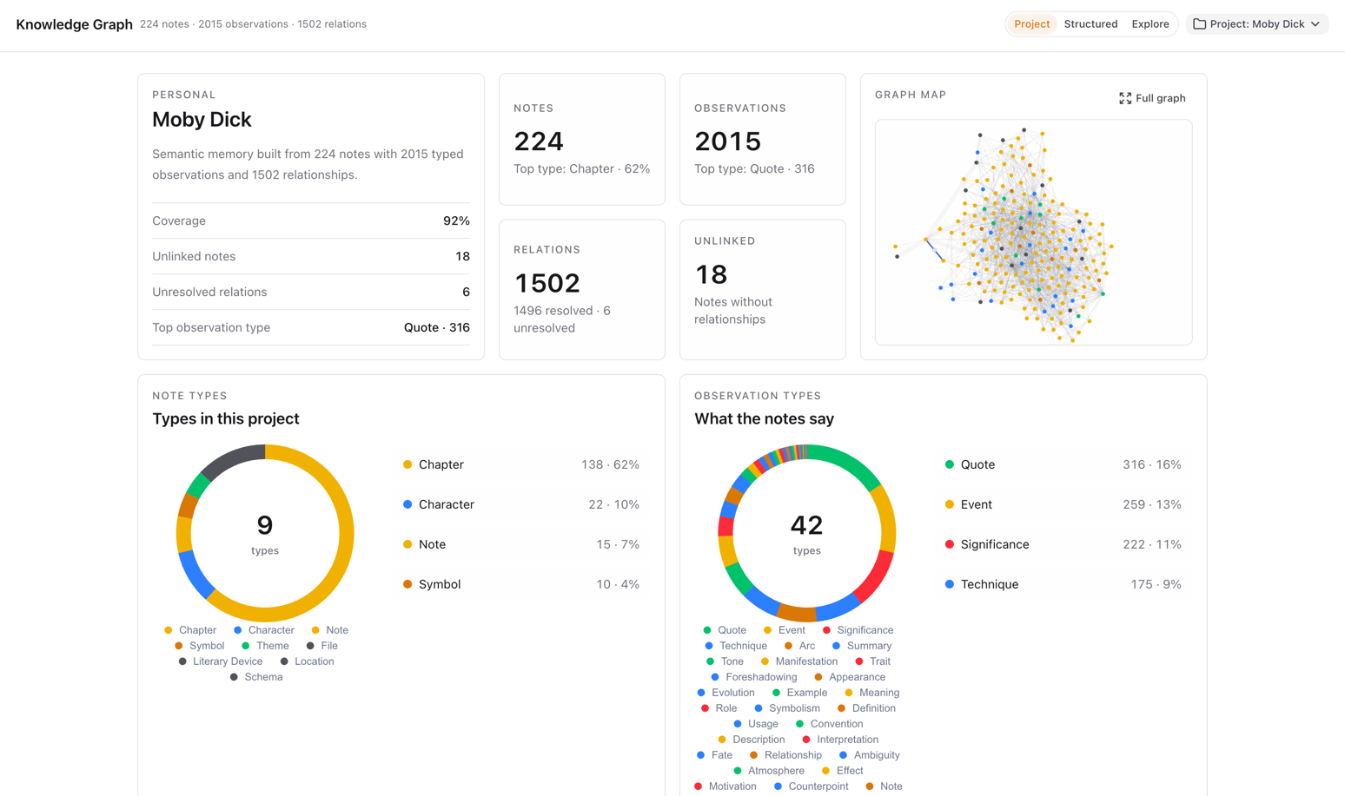Click the Fate legend entry
The width and height of the screenshot is (1345, 796).
pyautogui.click(x=714, y=755)
